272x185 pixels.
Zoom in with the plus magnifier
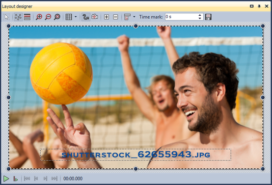point(39,17)
